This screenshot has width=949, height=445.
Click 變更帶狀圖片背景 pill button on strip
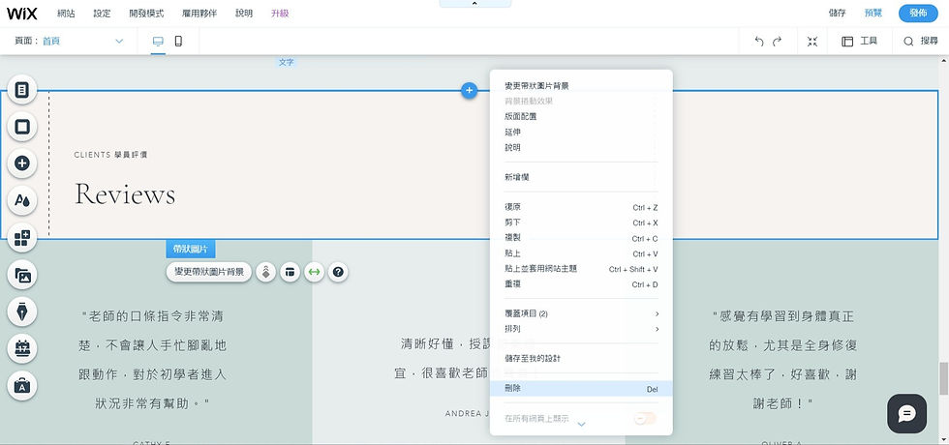tap(209, 272)
